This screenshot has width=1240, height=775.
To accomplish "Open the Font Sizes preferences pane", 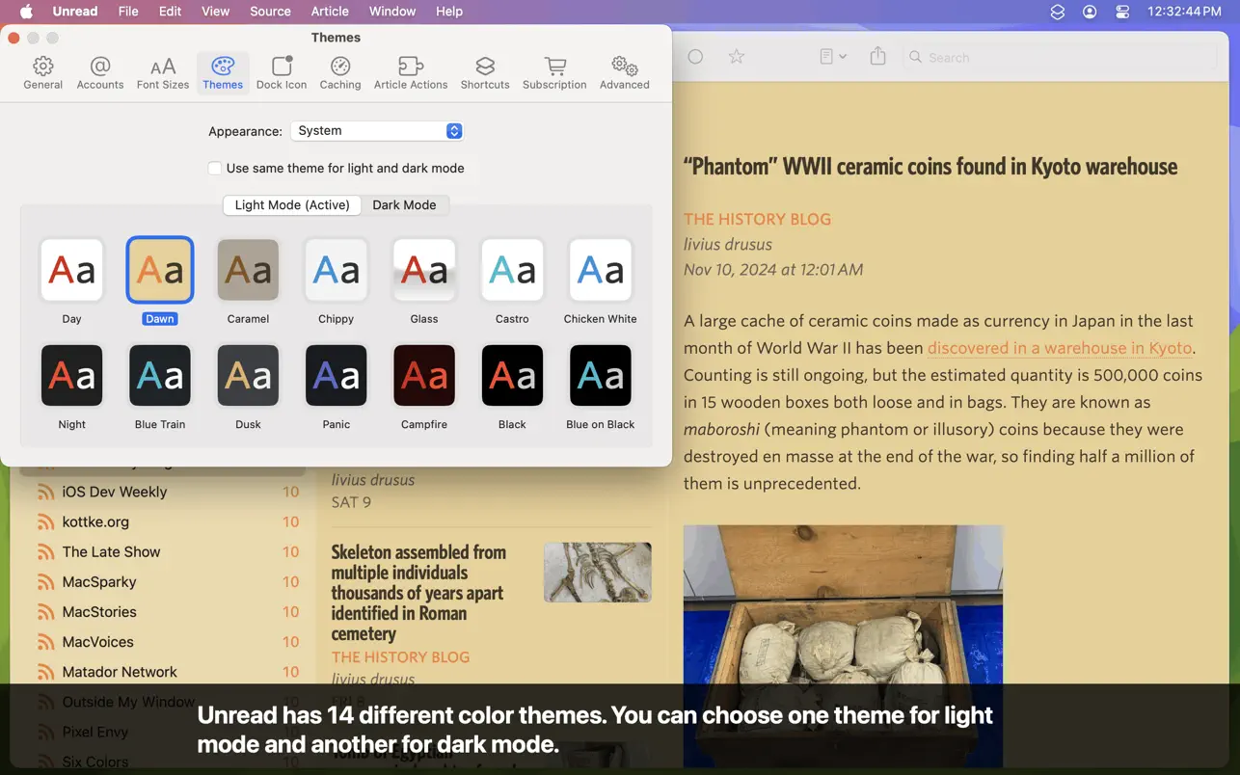I will 163,73.
